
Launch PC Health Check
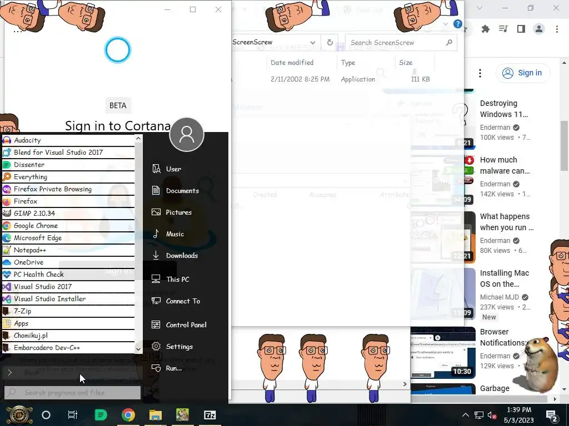pyautogui.click(x=68, y=275)
